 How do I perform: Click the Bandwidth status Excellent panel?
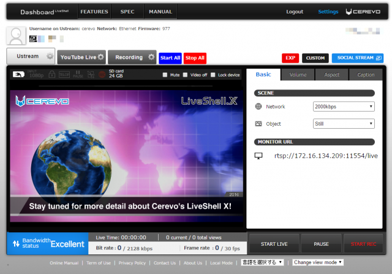click(x=48, y=243)
